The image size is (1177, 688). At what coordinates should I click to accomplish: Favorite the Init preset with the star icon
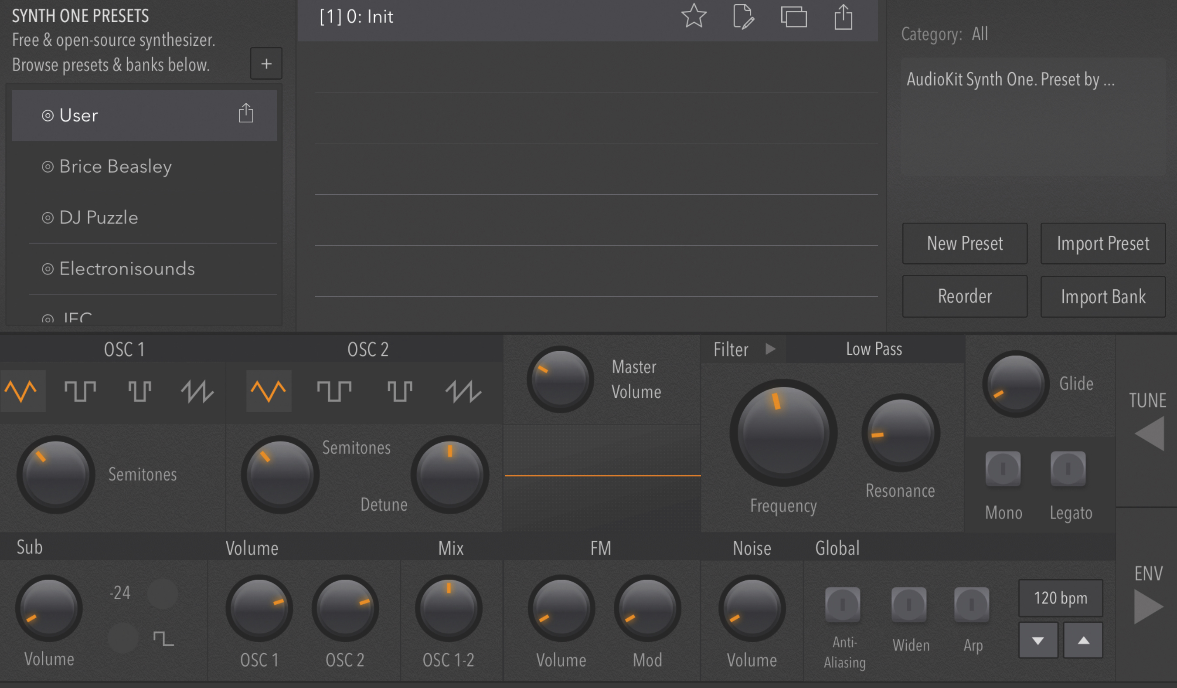point(694,16)
